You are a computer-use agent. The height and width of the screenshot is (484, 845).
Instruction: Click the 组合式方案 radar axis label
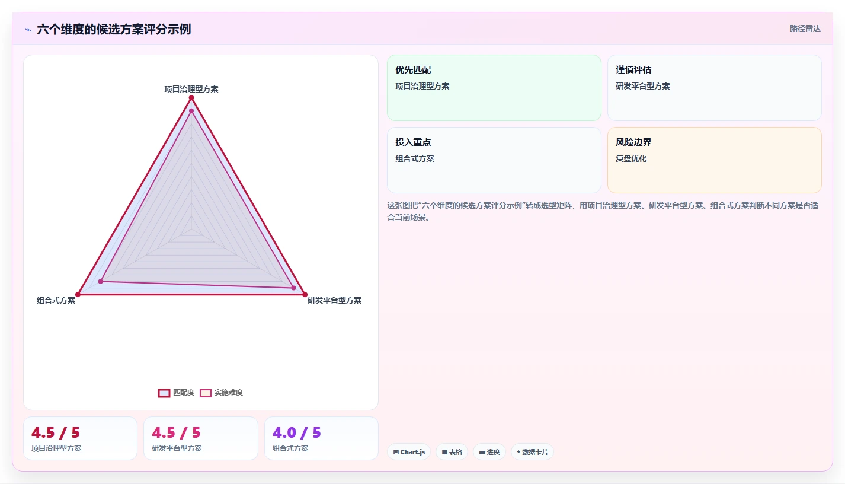tap(56, 300)
